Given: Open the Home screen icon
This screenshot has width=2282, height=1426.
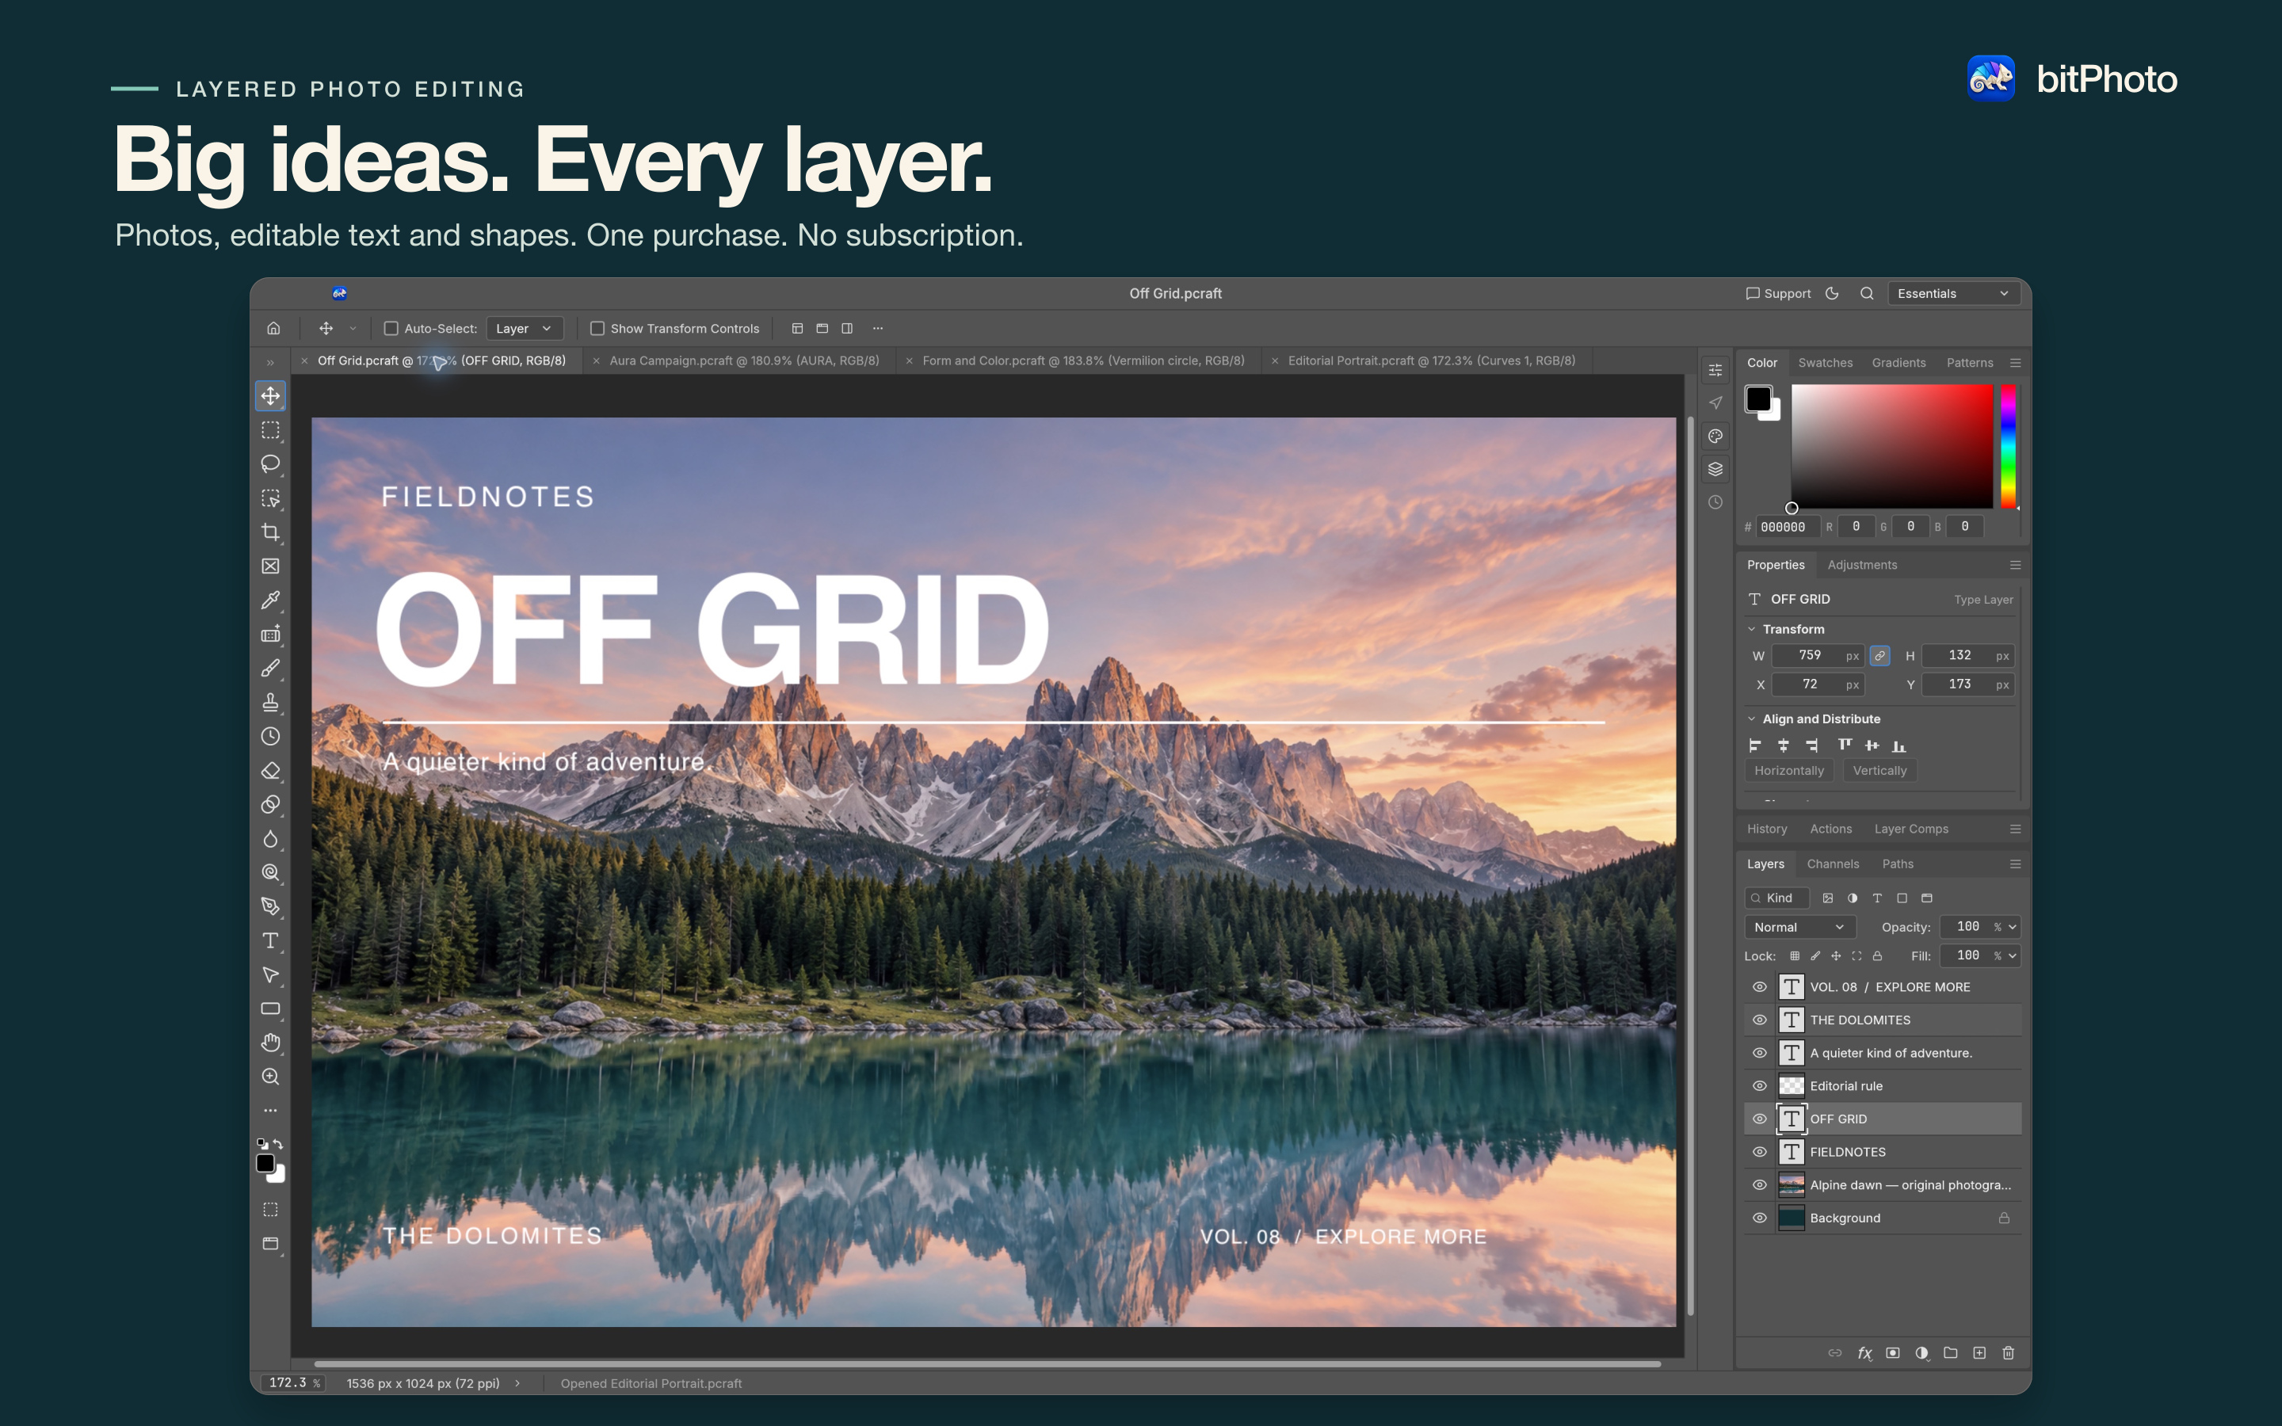Looking at the screenshot, I should [x=273, y=328].
